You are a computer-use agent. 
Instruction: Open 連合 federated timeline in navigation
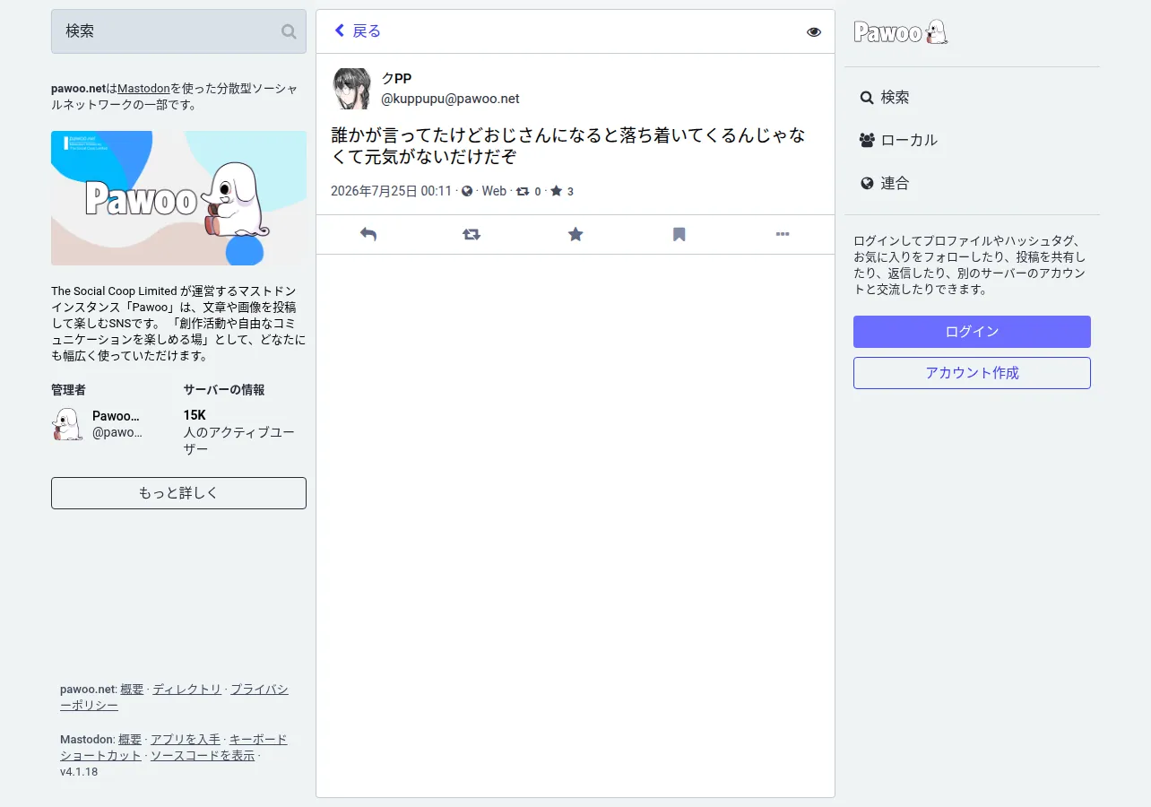click(885, 183)
